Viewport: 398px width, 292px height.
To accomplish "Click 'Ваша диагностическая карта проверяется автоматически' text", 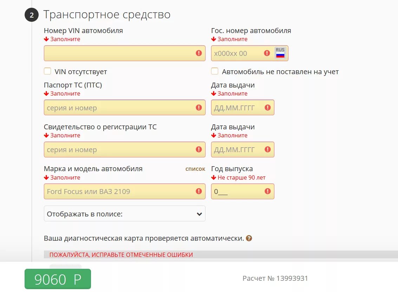I will 144,238.
